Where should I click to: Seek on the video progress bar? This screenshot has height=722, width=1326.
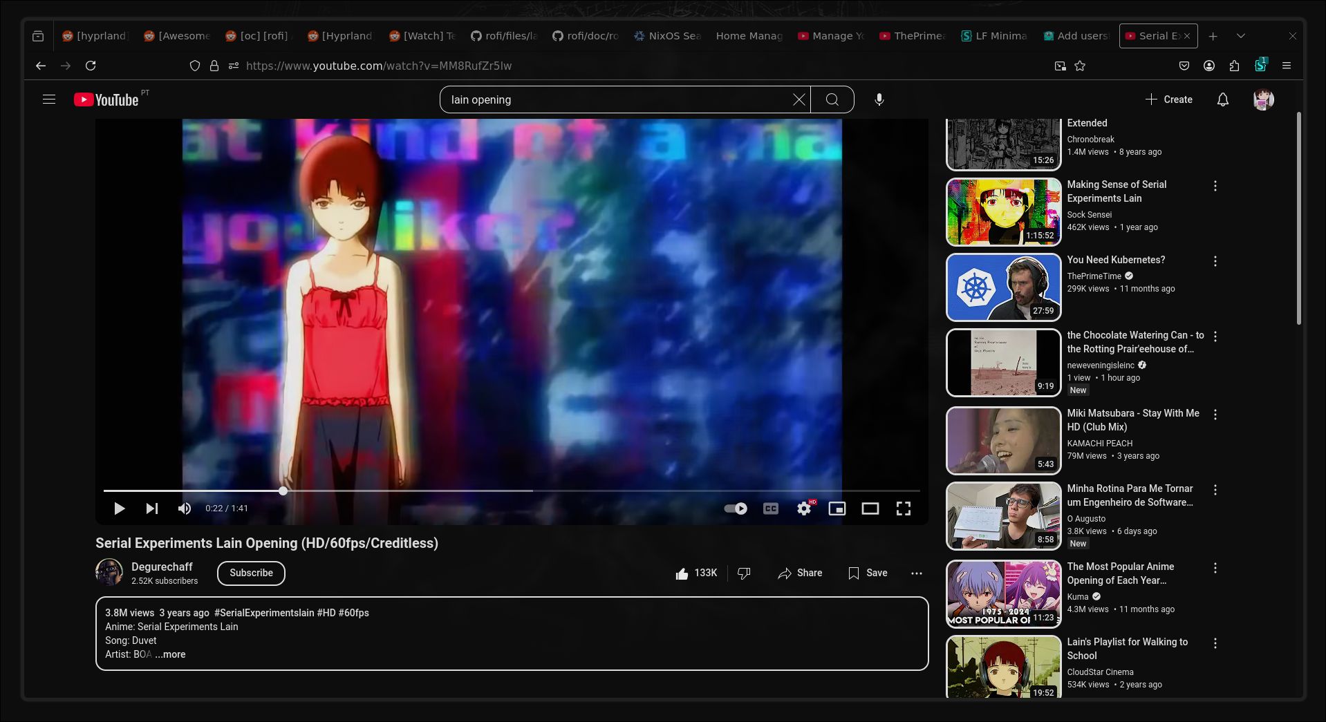point(512,491)
